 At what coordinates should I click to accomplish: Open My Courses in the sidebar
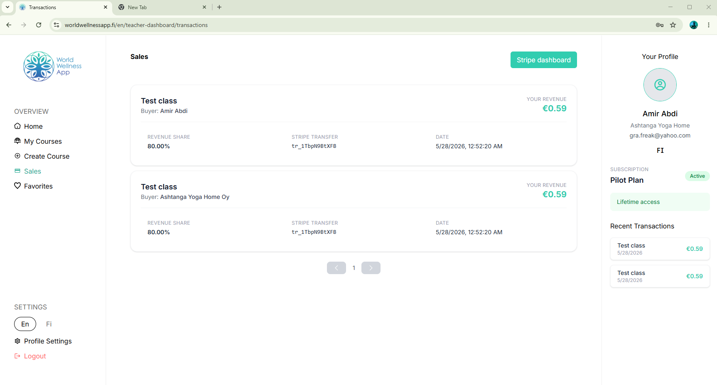tap(43, 141)
